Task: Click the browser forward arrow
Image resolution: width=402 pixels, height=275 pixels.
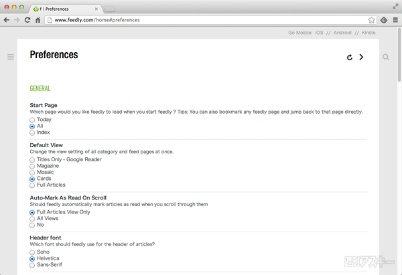Action: [17, 20]
